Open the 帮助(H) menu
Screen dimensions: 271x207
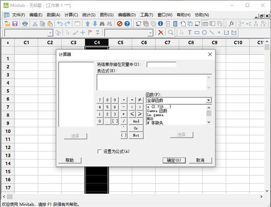pyautogui.click(x=183, y=15)
